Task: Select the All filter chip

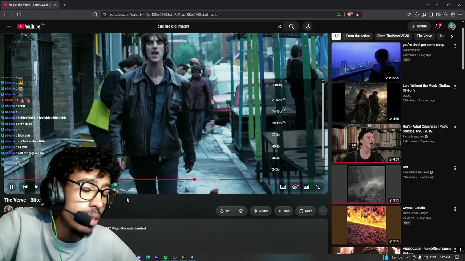Action: tap(336, 36)
